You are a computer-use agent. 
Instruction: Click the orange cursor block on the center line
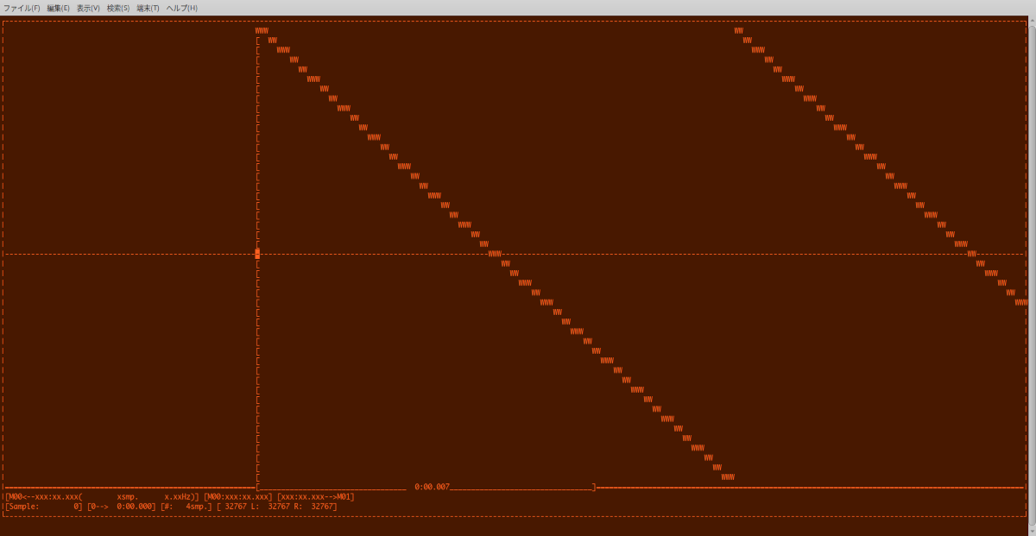pos(257,254)
